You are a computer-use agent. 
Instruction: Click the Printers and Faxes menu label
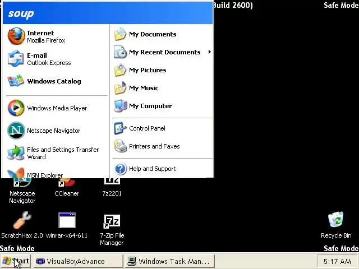154,146
